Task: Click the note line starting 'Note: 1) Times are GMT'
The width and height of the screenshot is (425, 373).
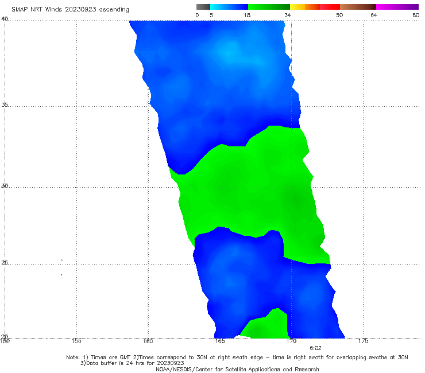Action: click(237, 358)
